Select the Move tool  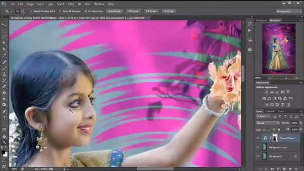coord(4,25)
